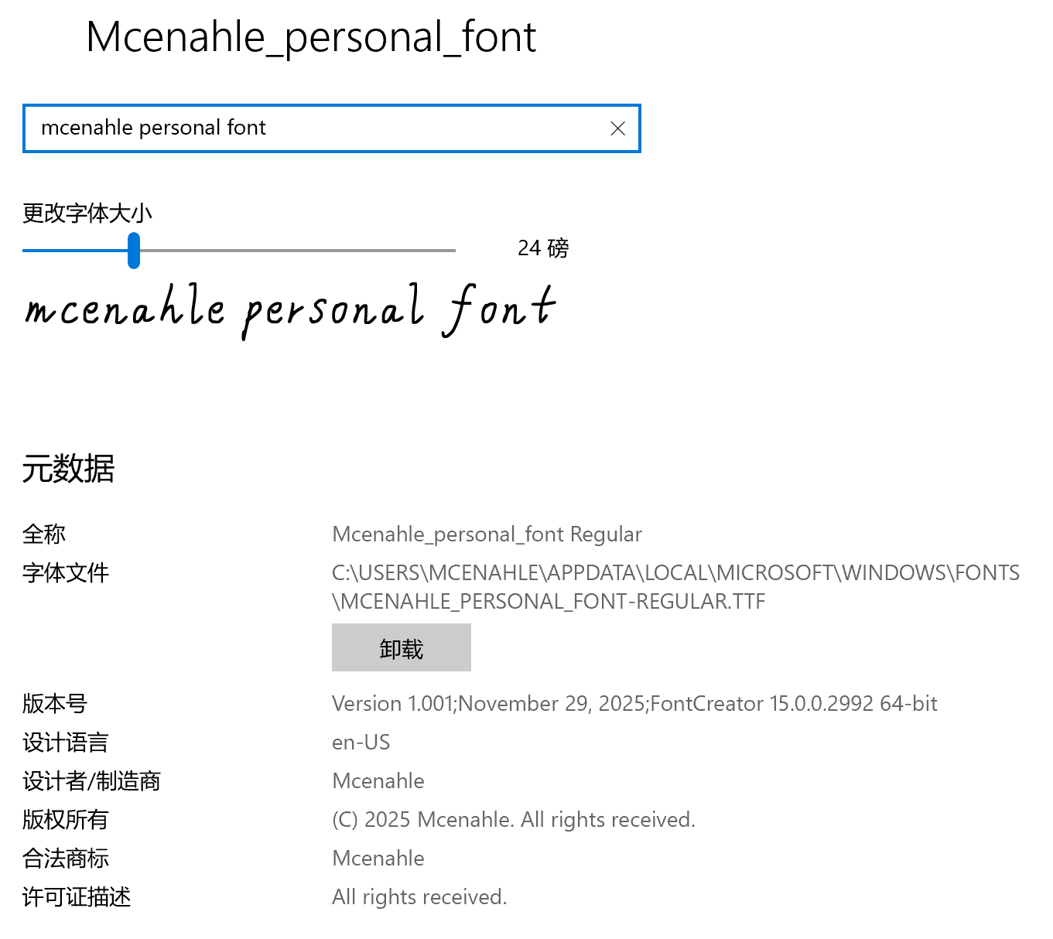Click the font file path text

pyautogui.click(x=673, y=586)
